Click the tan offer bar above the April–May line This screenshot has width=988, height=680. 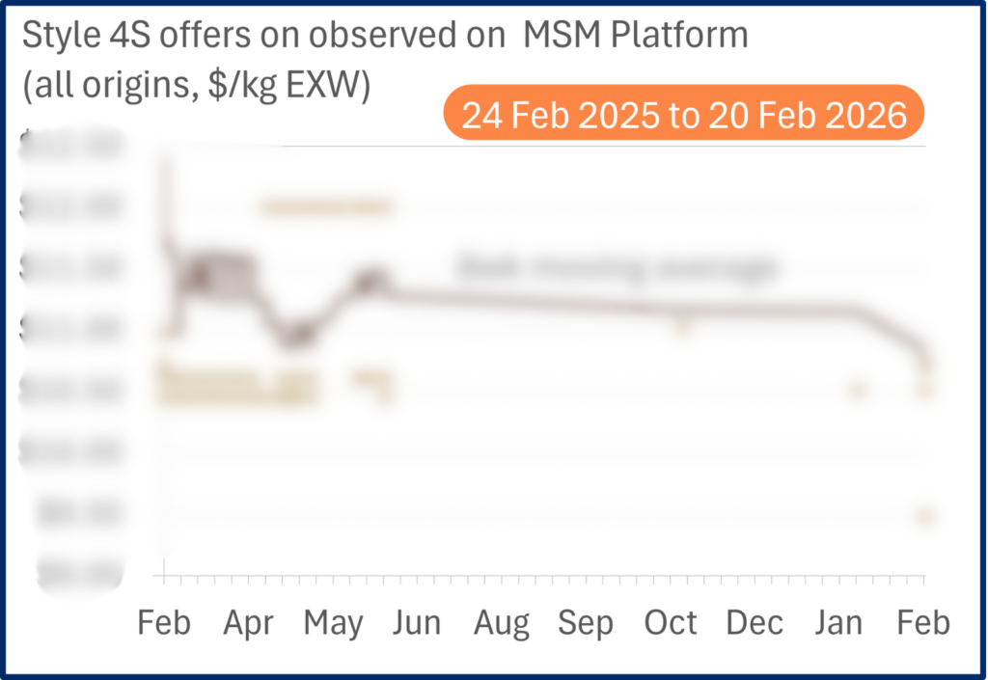tap(326, 206)
